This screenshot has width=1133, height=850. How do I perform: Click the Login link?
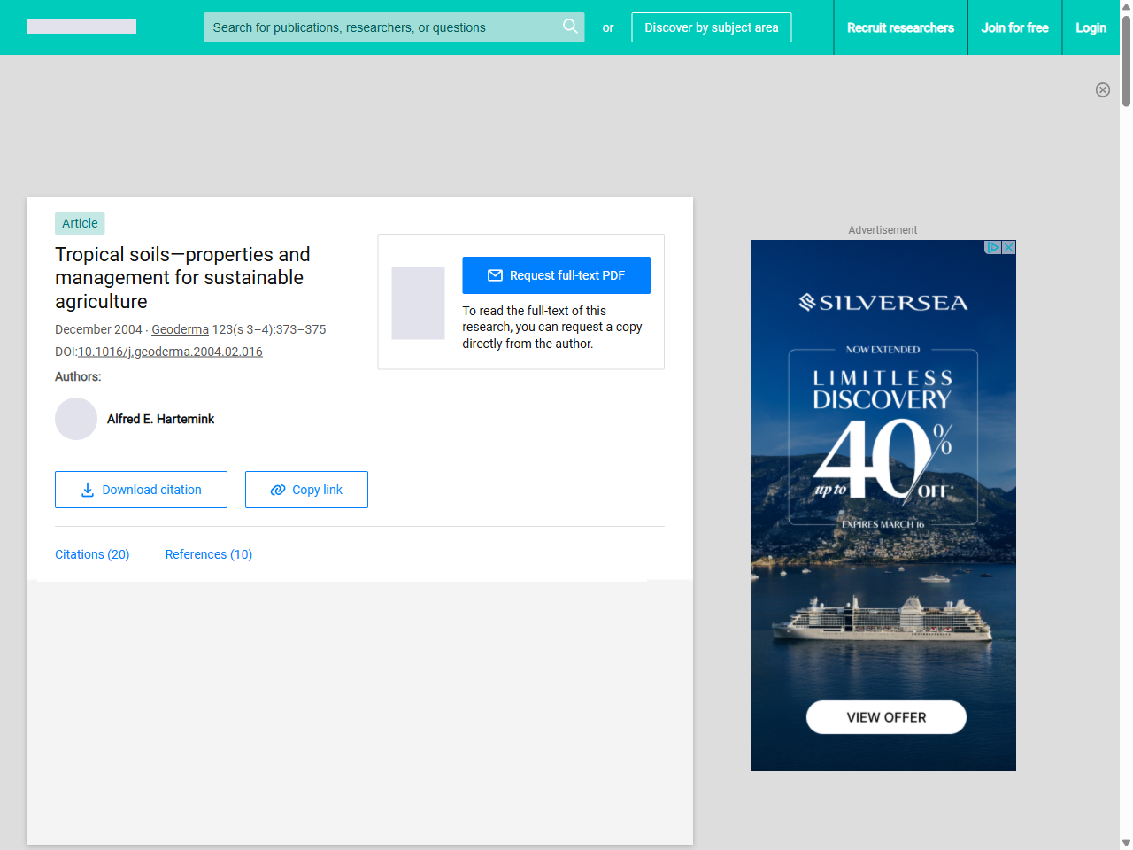[x=1091, y=27]
